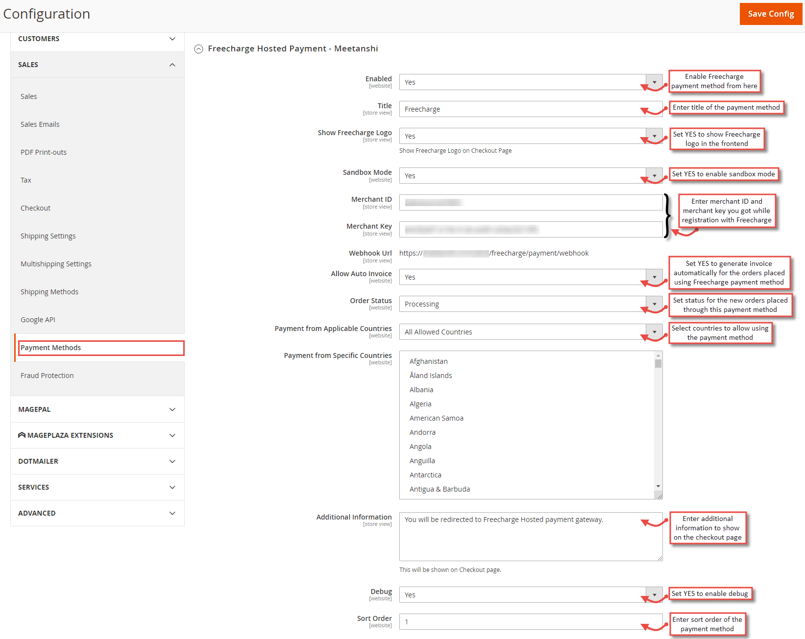Open Tax settings

pos(26,180)
